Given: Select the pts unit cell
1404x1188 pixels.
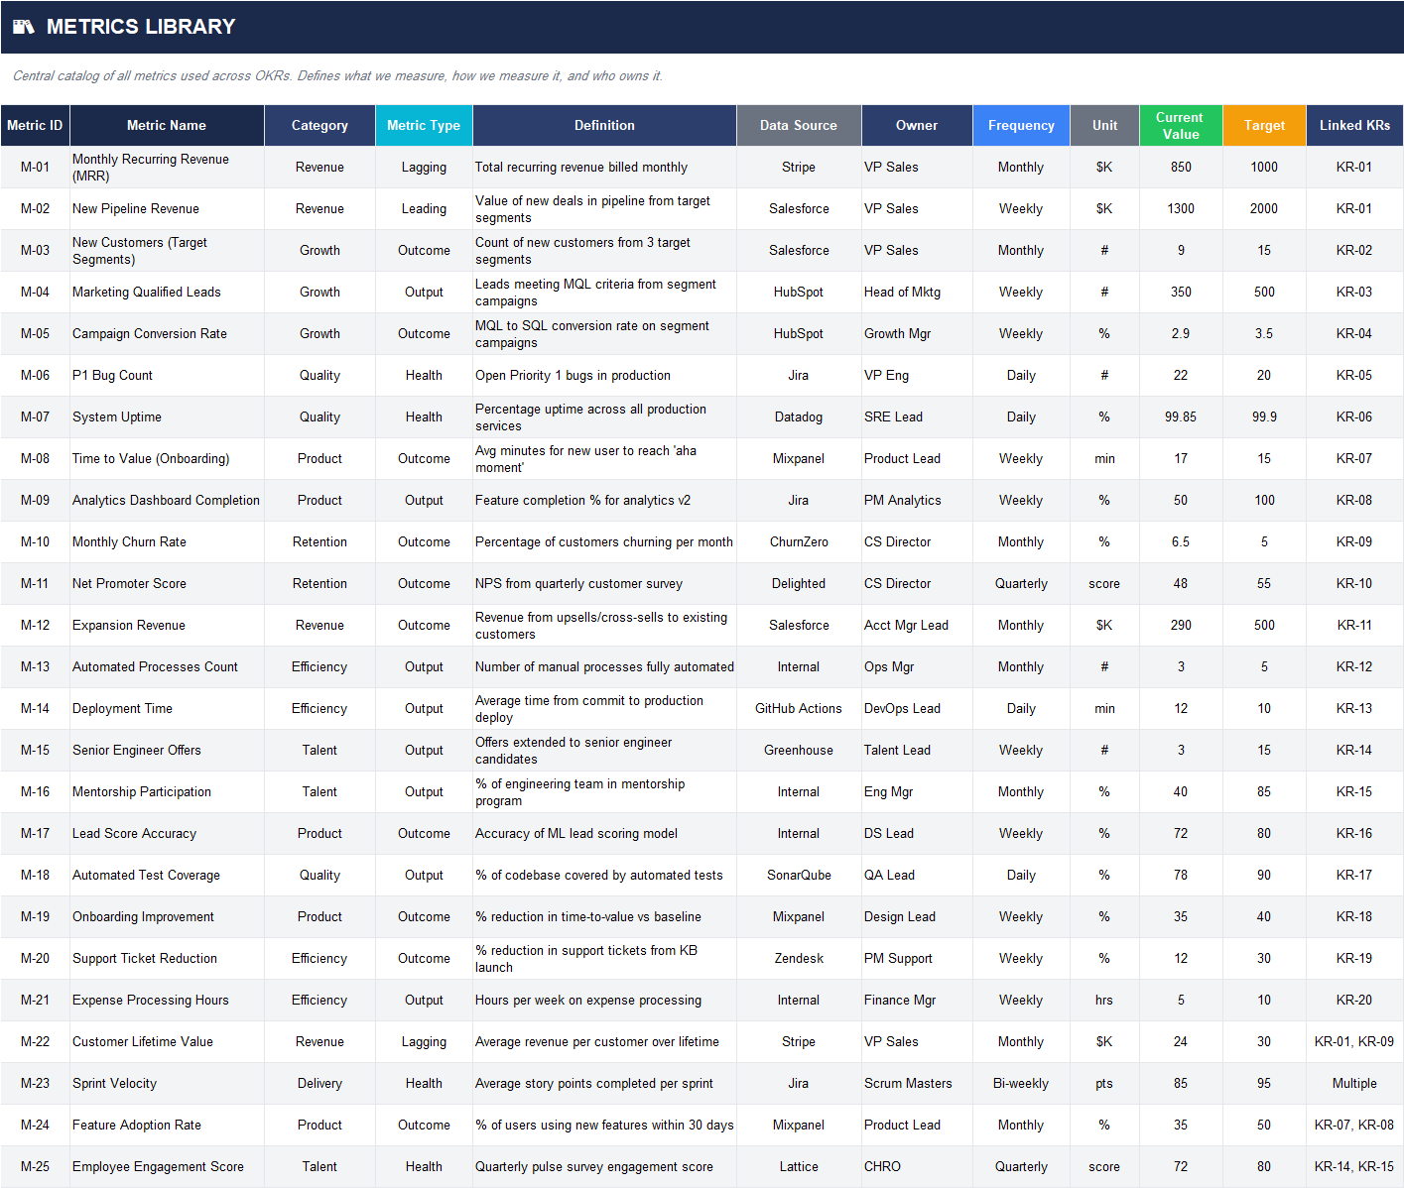Looking at the screenshot, I should 1104,1083.
